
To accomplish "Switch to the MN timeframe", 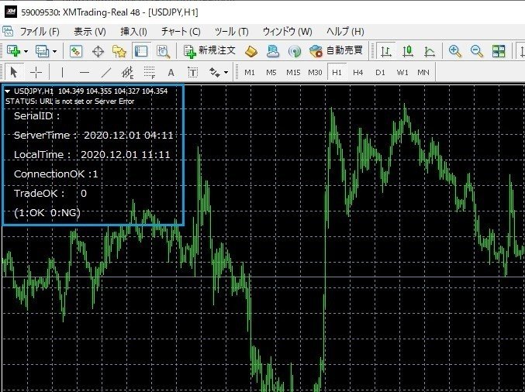I will tap(423, 72).
